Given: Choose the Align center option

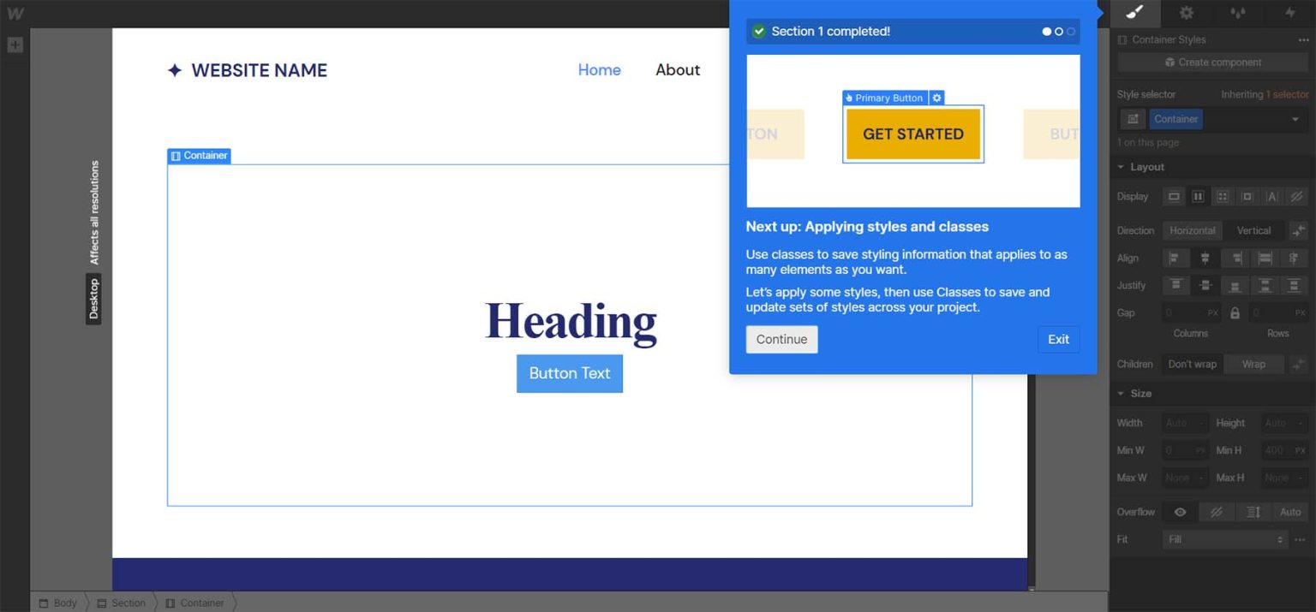Looking at the screenshot, I should (x=1205, y=258).
